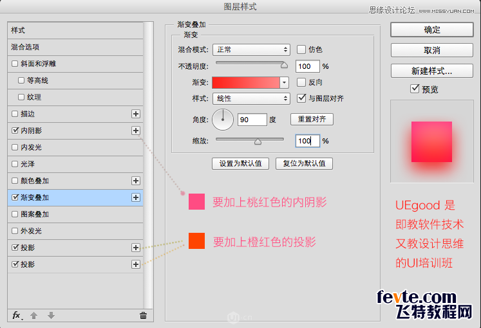
Task: Click the 角度 input field showing 90
Action: click(252, 120)
